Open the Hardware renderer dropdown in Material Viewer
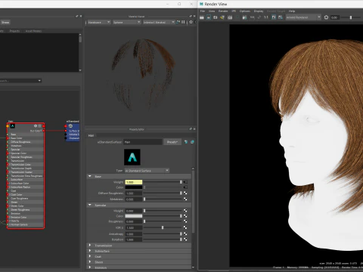Viewport: 363px width, 272px height. 99,22
